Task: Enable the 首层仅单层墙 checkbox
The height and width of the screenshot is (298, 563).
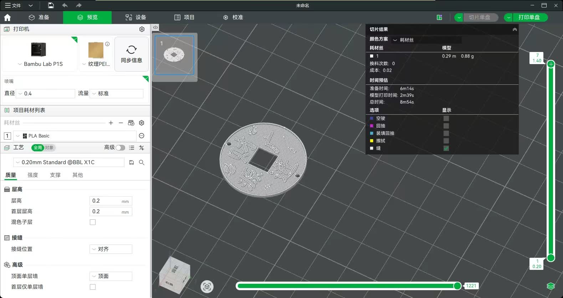Action: click(93, 287)
